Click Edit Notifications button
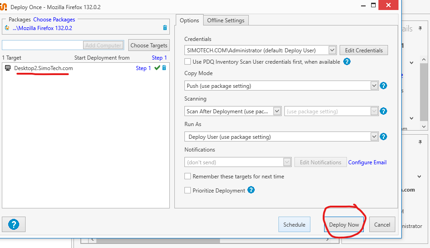Screen dimensions: 430x248 coord(320,162)
